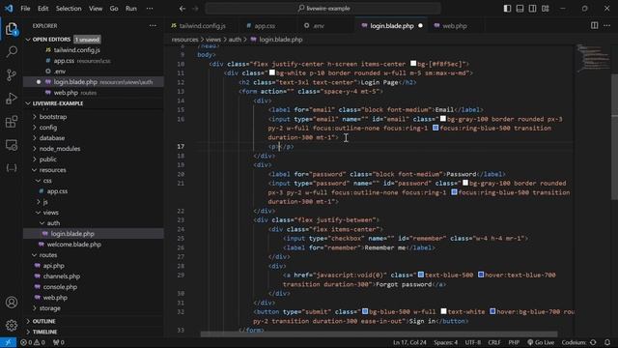The image size is (618, 348).
Task: Open Explorer views and more actions
Action: coord(153,26)
